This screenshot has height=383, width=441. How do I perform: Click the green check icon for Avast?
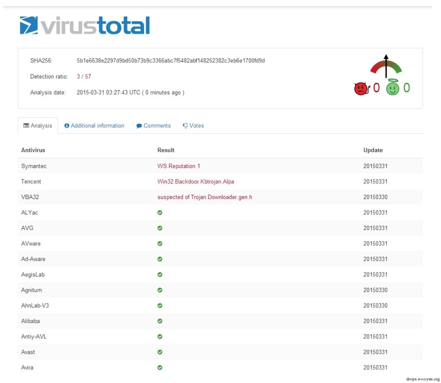pyautogui.click(x=160, y=352)
